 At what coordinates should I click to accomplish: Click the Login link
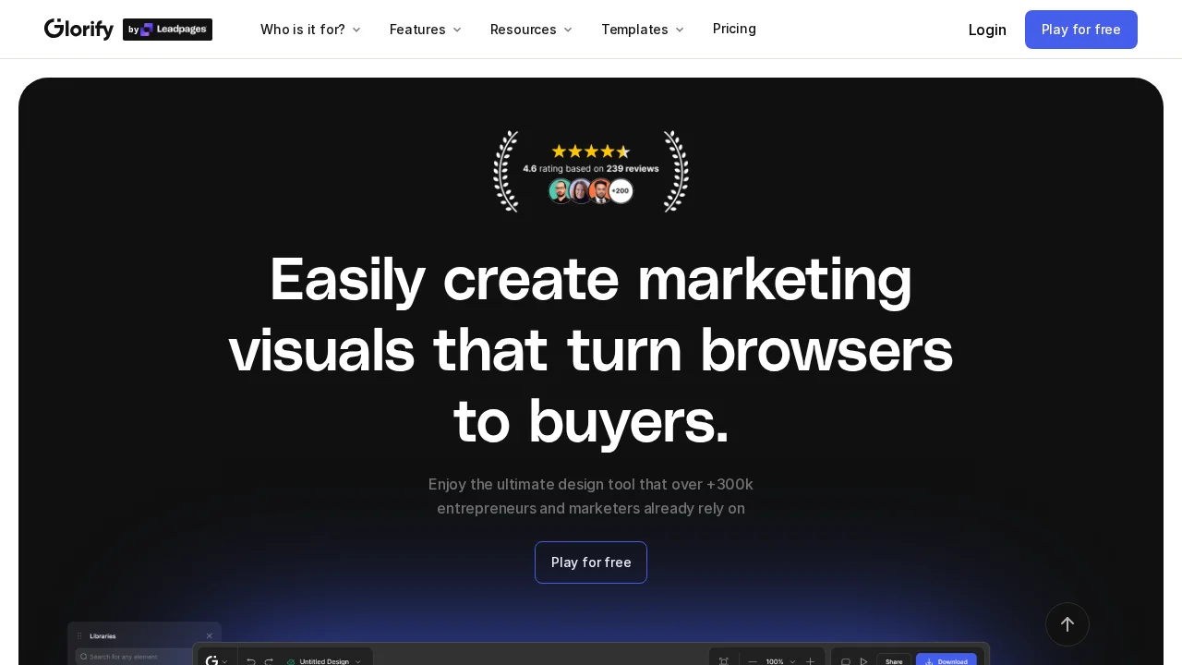point(987,30)
